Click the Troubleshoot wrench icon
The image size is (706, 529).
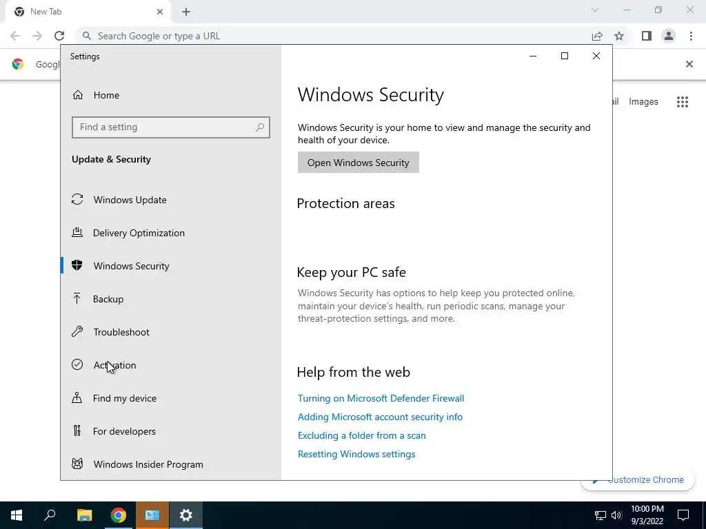point(77,331)
